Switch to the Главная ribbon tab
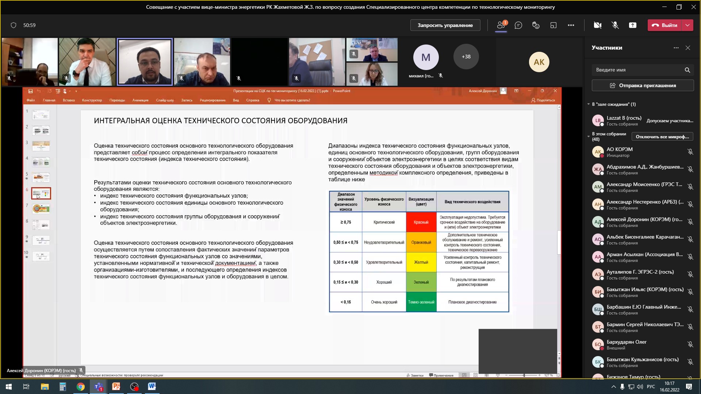701x394 pixels. (49, 100)
